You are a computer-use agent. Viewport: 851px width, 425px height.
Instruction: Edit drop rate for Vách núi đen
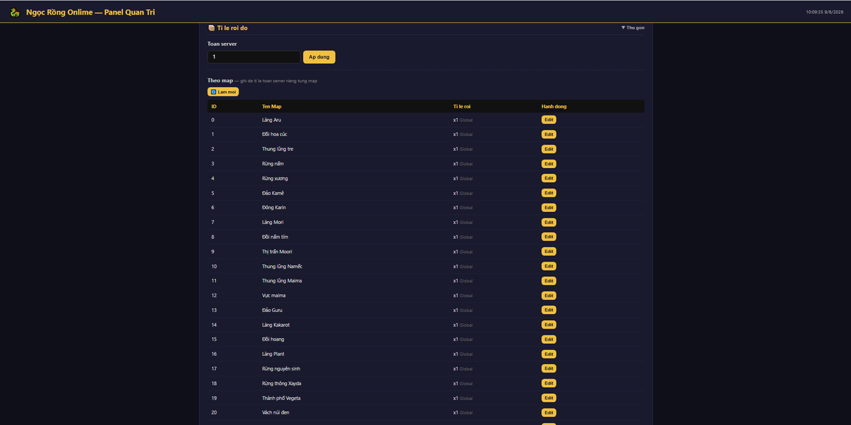[x=548, y=412]
